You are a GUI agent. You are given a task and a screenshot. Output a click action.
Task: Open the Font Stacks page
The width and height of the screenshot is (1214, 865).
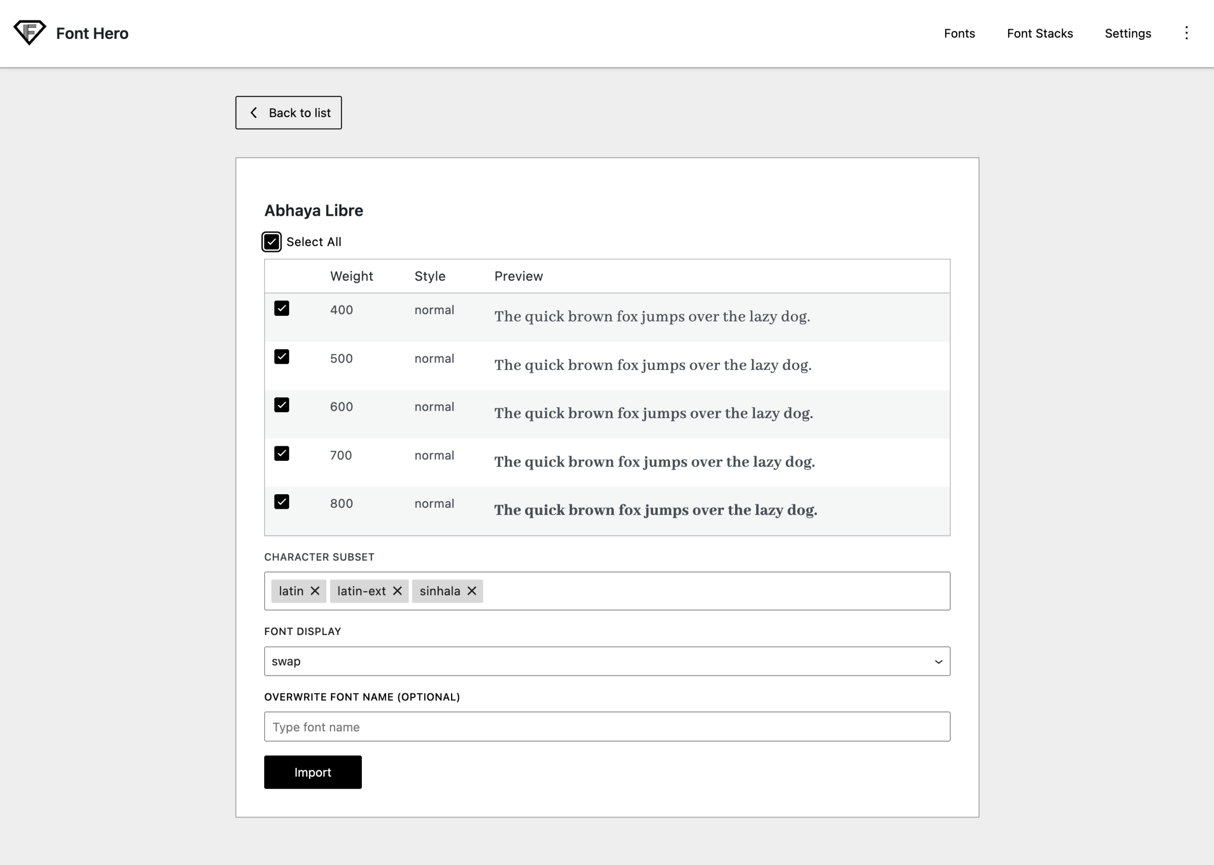(1040, 33)
